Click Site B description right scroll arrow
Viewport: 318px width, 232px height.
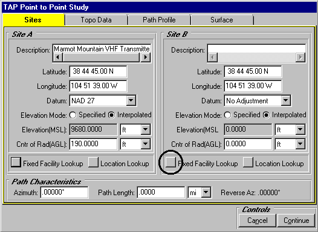tap(300, 57)
